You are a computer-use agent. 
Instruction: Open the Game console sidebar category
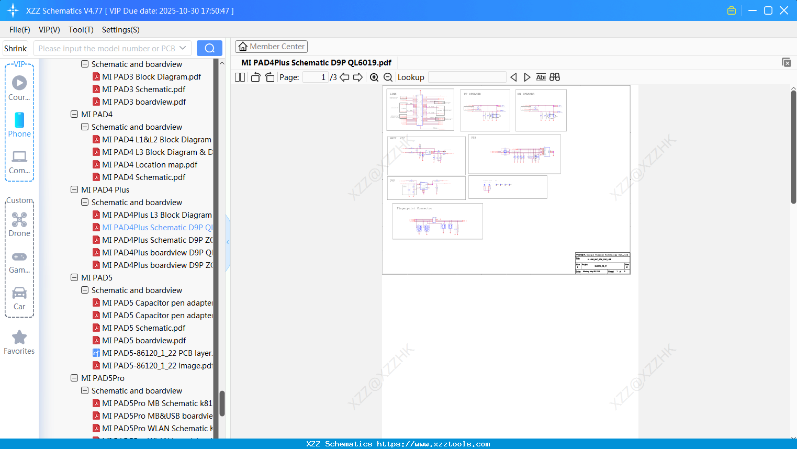click(x=19, y=262)
